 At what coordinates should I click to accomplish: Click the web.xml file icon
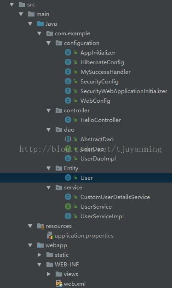pos(59,283)
